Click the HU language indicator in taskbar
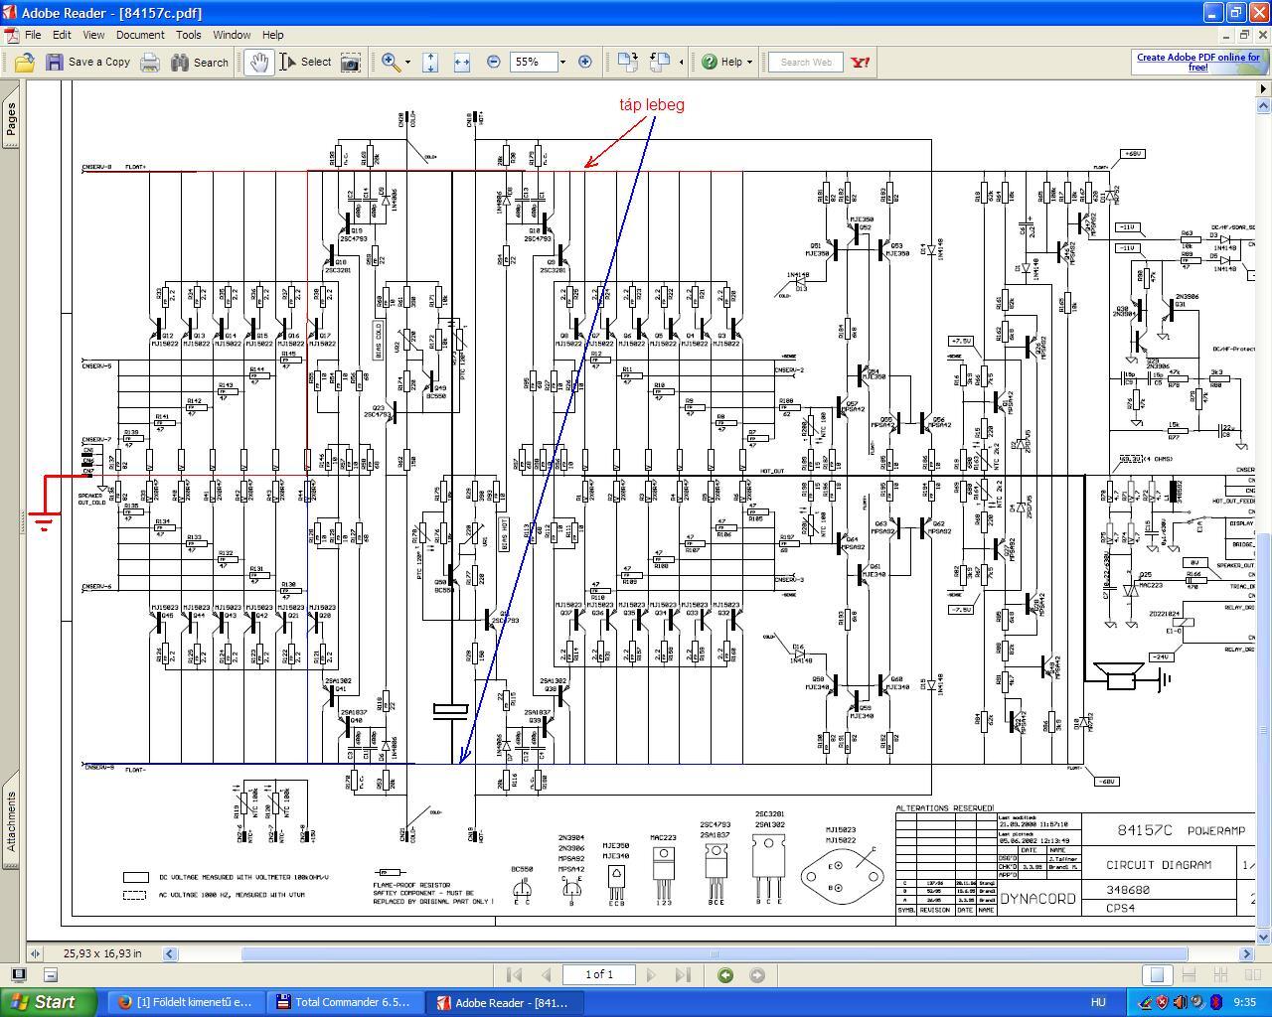 (1099, 1003)
